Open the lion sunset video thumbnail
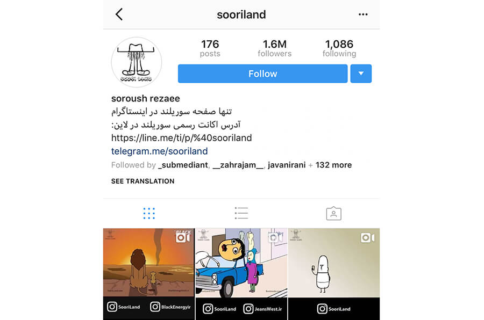Viewport: 484px width, 320px height. 149,274
